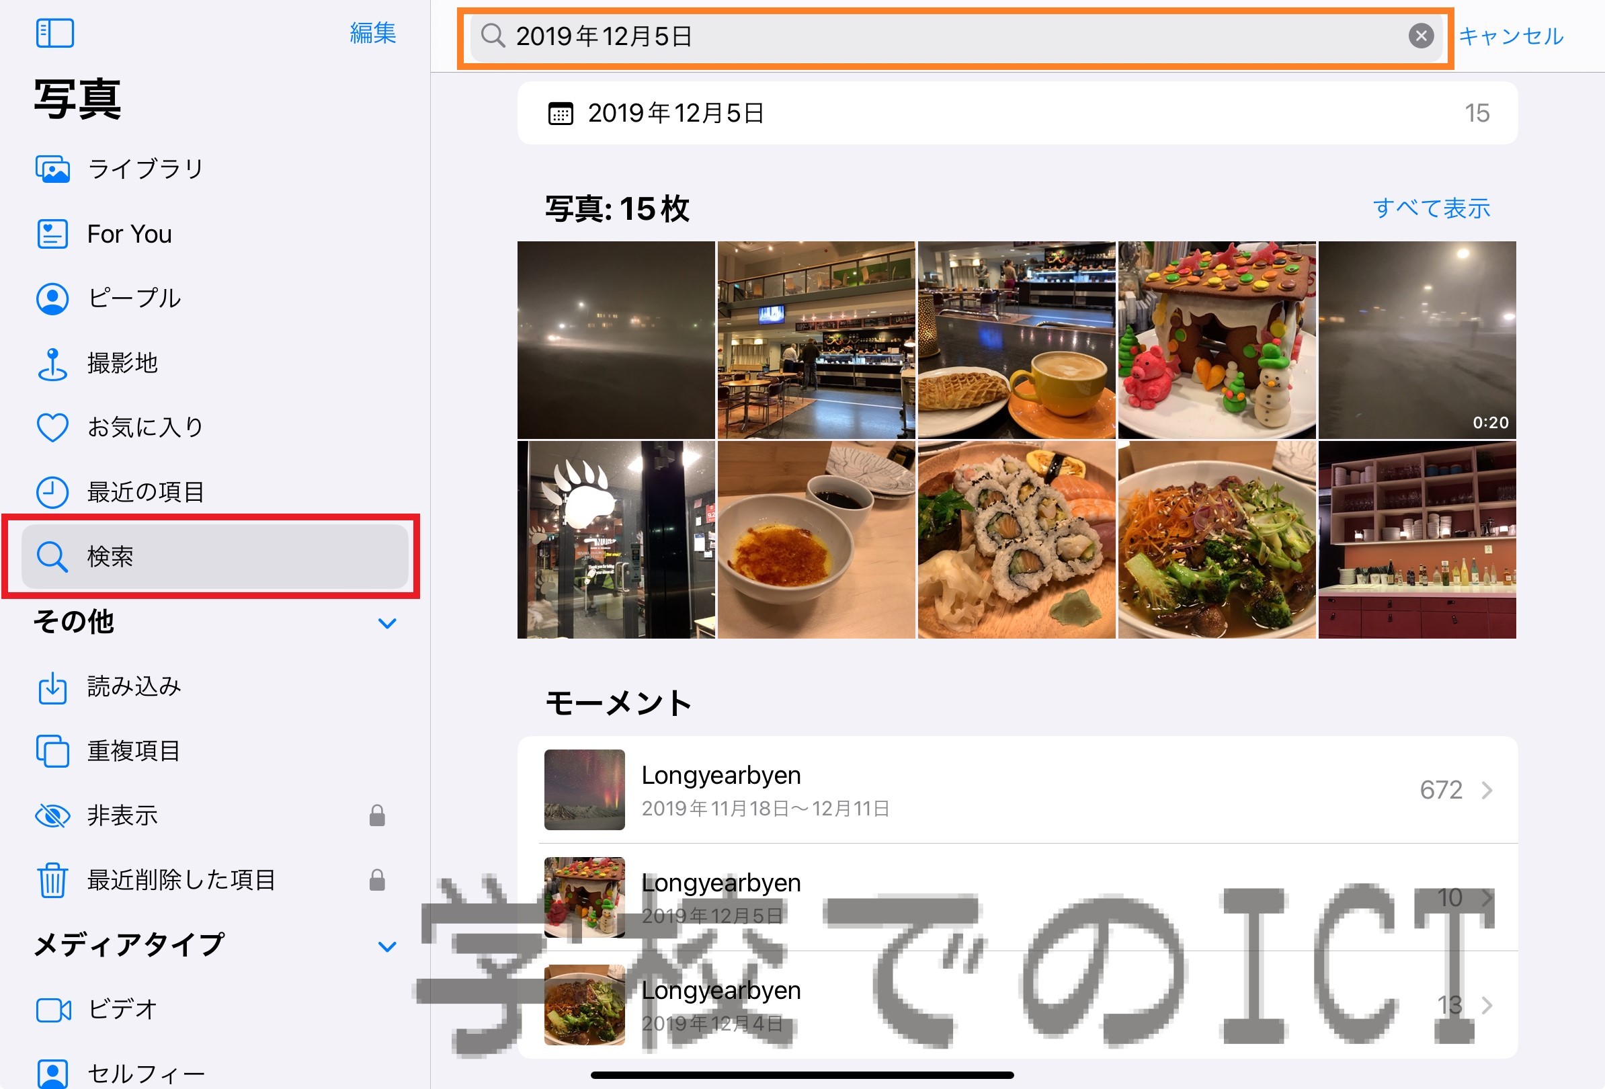Select ピープル label in sidebar
1605x1089 pixels.
coord(134,298)
